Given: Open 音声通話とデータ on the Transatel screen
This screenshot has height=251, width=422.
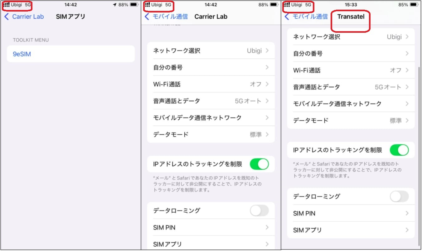Looking at the screenshot, I should (x=351, y=87).
